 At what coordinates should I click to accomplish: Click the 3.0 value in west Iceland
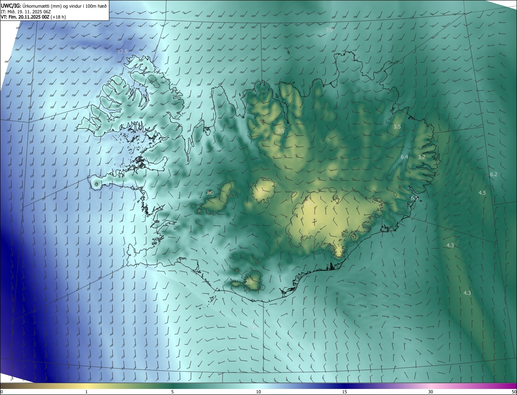[210, 193]
